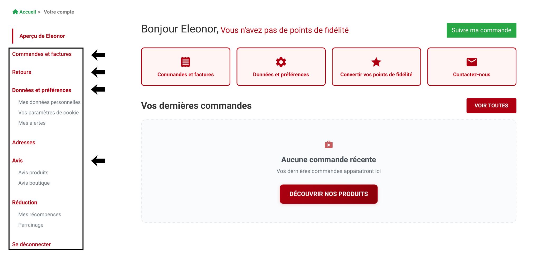The height and width of the screenshot is (263, 541).
Task: Click the envelope icon for Contactez-nous
Action: [472, 62]
